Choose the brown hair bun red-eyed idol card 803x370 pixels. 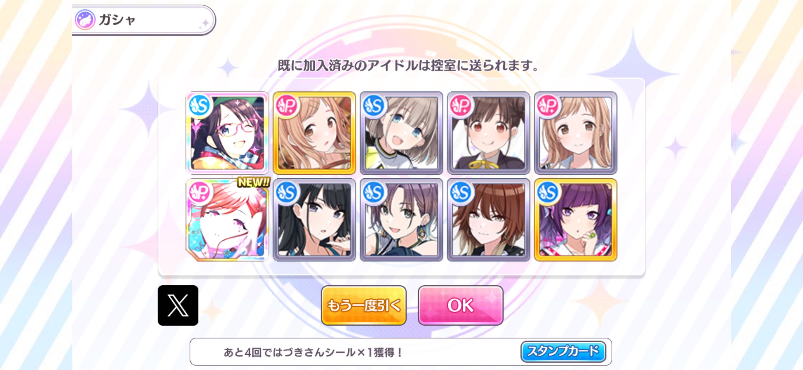(489, 133)
